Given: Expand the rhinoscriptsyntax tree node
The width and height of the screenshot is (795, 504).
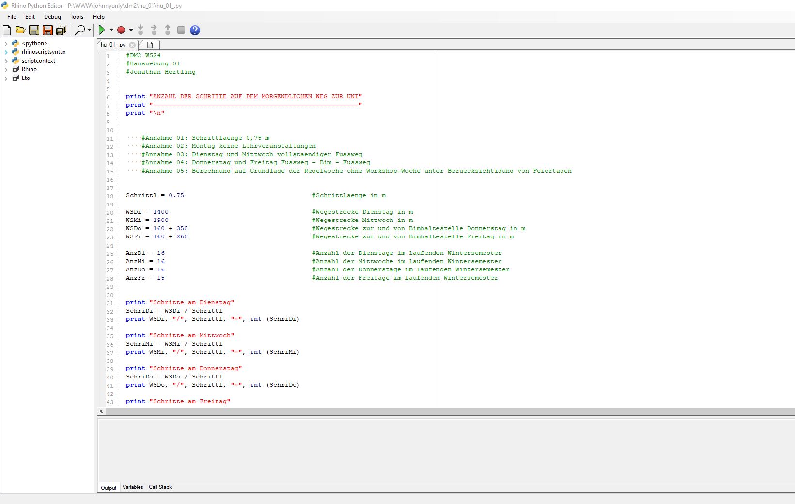Looking at the screenshot, I should [x=6, y=52].
